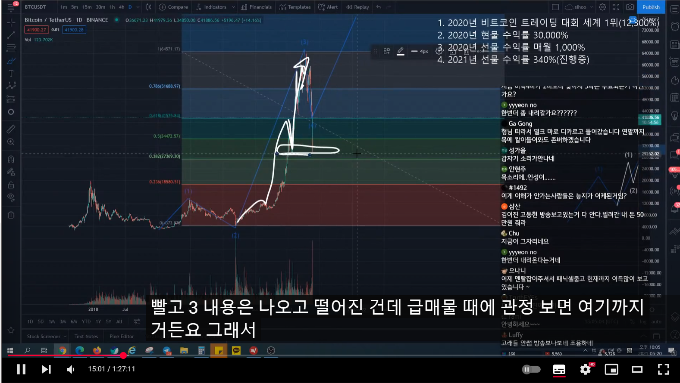Image resolution: width=680 pixels, height=383 pixels.
Task: Switch to the 1m timeframe
Action: click(64, 7)
